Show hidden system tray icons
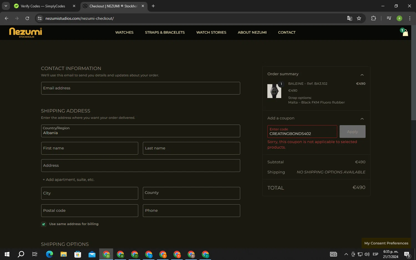This screenshot has height=260, width=416. pyautogui.click(x=346, y=254)
